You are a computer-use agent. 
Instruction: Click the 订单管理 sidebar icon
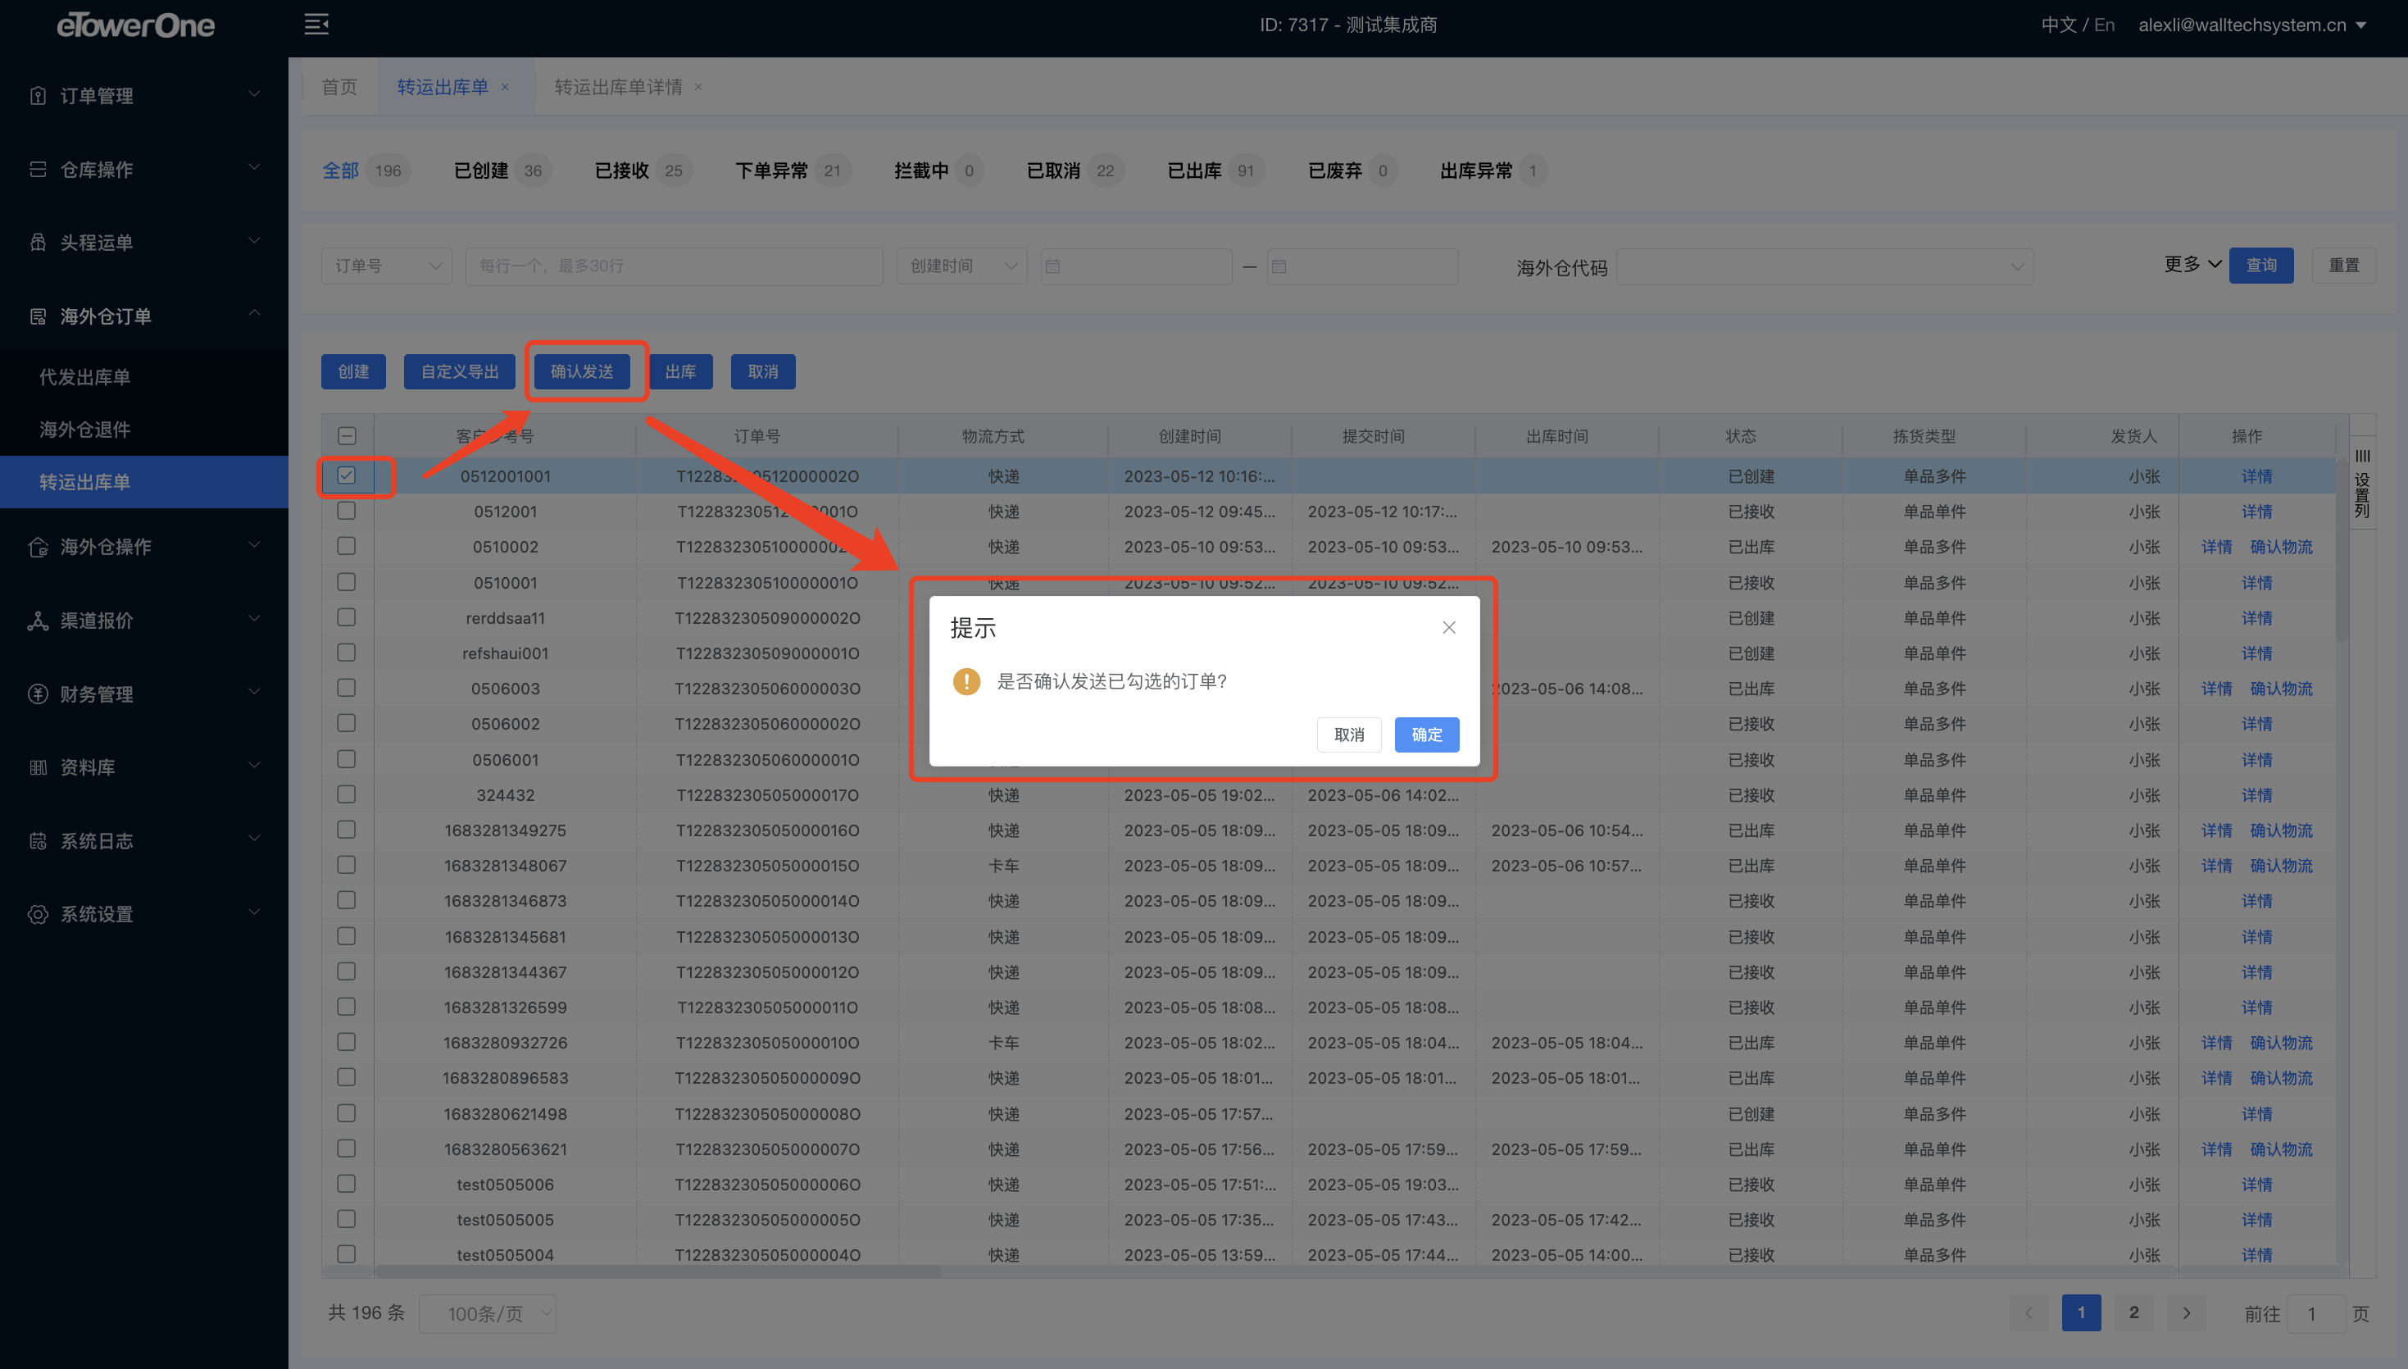point(38,95)
